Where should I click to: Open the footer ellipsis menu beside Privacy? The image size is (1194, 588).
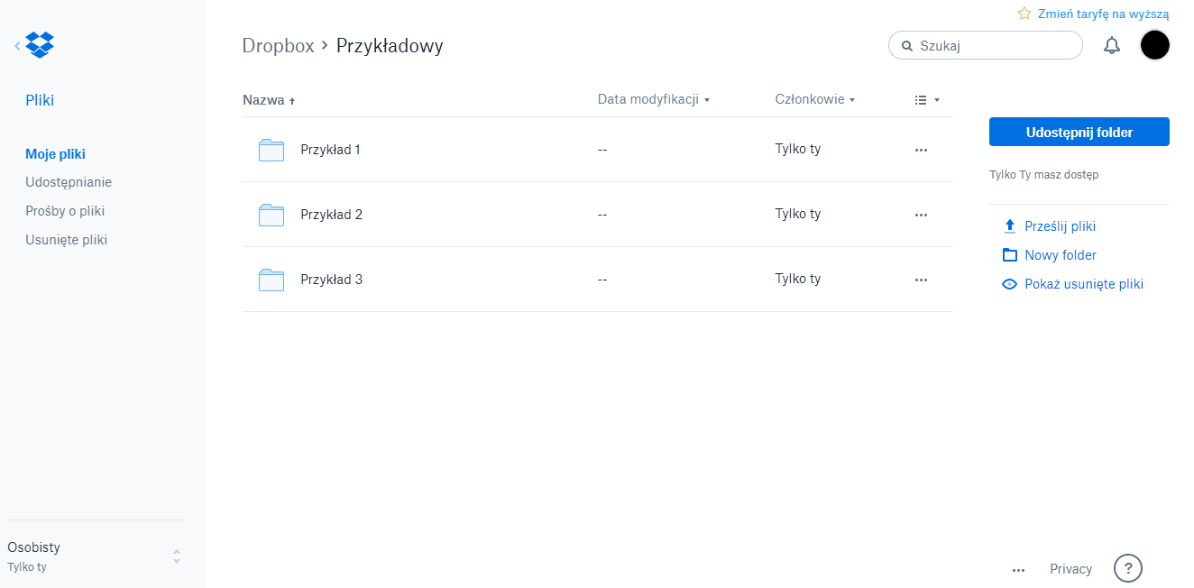[1019, 570]
